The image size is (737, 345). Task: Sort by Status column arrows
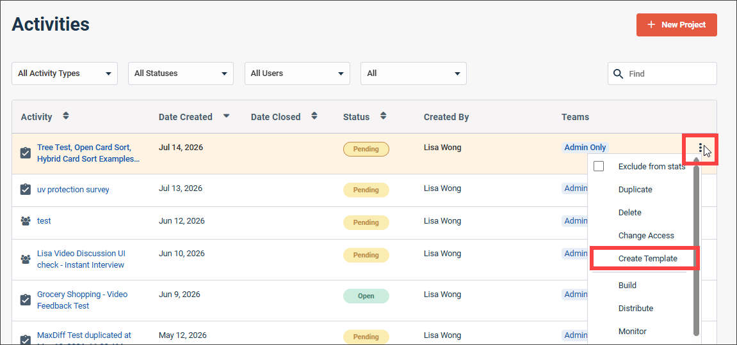click(384, 116)
